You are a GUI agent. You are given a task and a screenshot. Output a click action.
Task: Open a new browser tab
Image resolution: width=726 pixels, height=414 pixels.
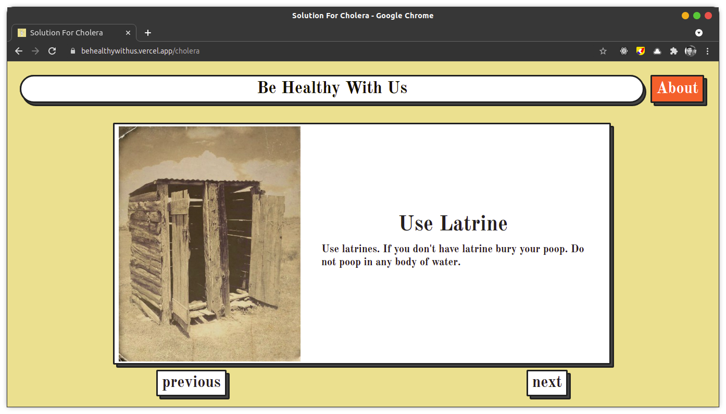148,33
